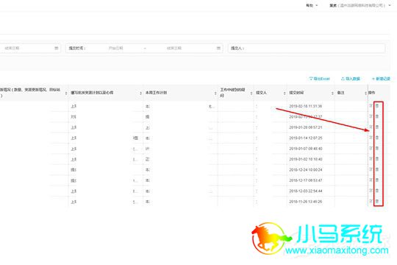Delete the record submitted 2019-02-18 11:31:36
This screenshot has width=397, height=265.
tap(377, 106)
